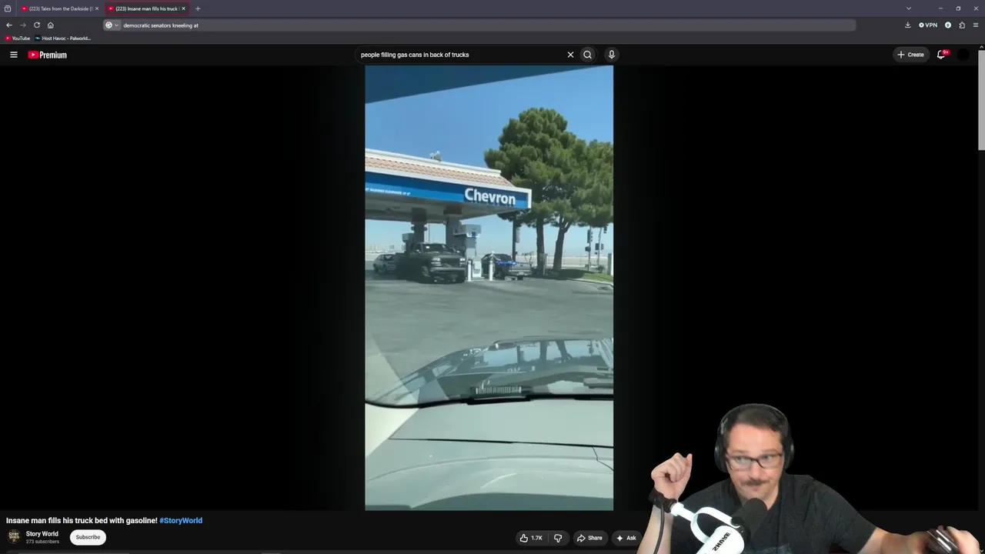Close the Insane man fills his truck tab
This screenshot has width=985, height=554.
[183, 8]
